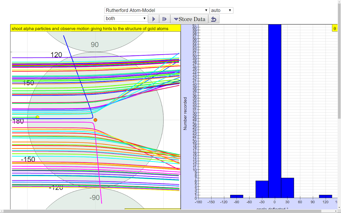Click the histogram bar at -90 degrees
The height and width of the screenshot is (213, 341).
[x=237, y=196]
